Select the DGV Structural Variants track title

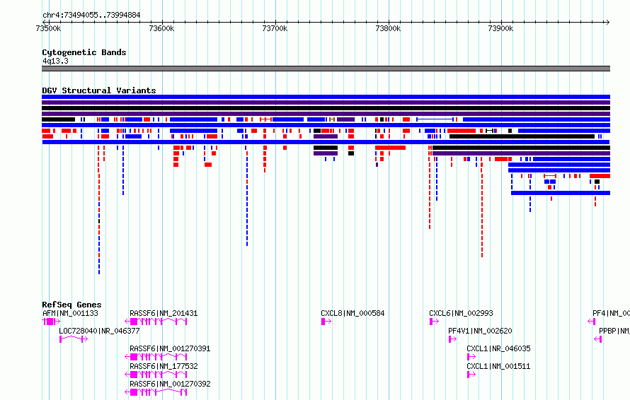tap(99, 90)
